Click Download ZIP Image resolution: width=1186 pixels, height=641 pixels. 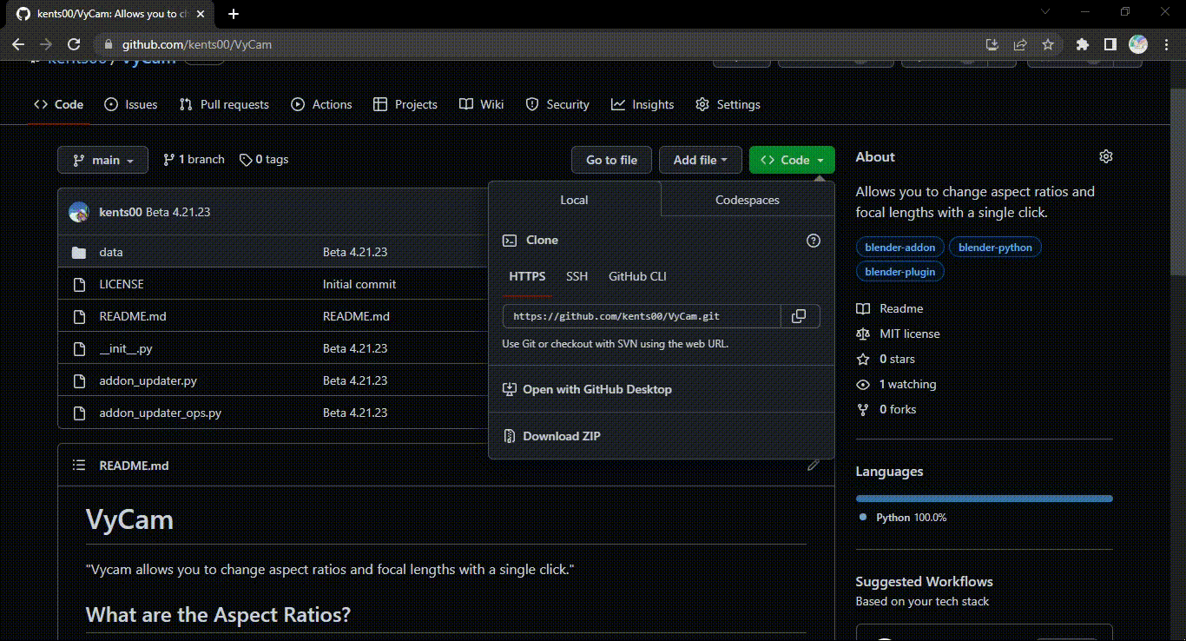pos(552,436)
